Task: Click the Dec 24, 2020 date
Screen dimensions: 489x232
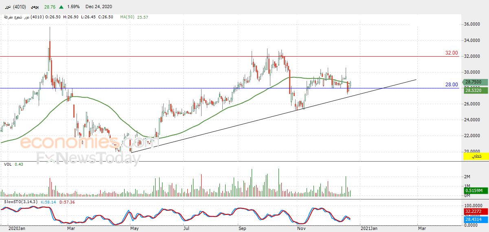Action: (x=99, y=7)
